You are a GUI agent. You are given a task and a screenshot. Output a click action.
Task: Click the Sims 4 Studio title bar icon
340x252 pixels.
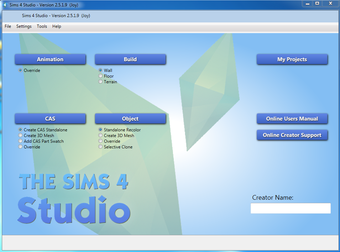coord(5,5)
